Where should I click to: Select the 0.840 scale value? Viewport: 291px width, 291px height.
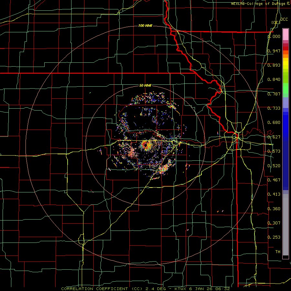pyautogui.click(x=274, y=80)
